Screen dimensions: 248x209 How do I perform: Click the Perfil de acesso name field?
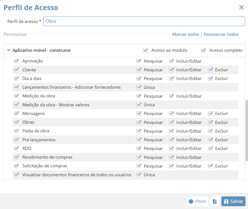144,21
